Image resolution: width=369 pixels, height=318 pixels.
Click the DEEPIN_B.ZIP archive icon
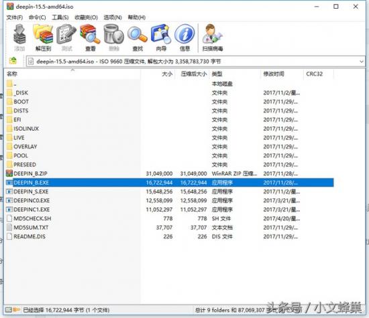tap(9, 173)
